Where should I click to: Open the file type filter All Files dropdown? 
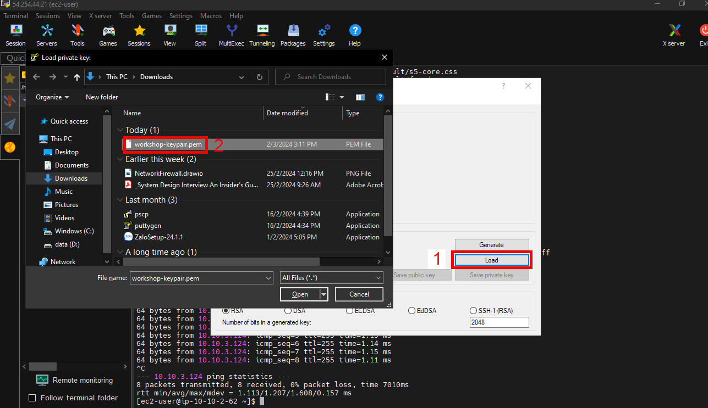(x=331, y=278)
